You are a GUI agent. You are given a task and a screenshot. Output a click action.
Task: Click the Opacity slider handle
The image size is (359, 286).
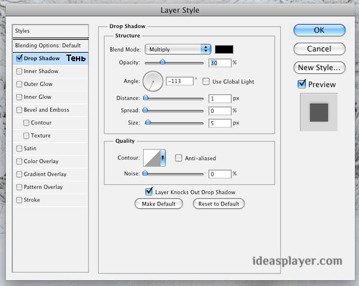click(x=162, y=62)
